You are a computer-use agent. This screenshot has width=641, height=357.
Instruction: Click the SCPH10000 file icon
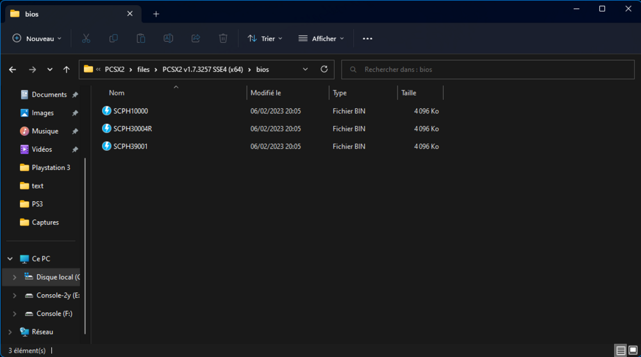(106, 111)
